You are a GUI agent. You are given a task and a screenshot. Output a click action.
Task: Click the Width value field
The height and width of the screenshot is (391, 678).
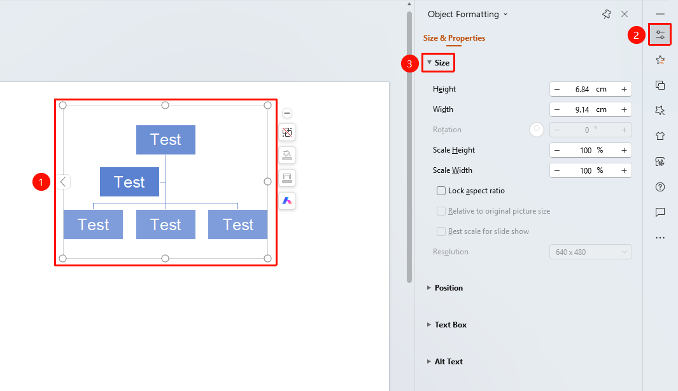[590, 109]
